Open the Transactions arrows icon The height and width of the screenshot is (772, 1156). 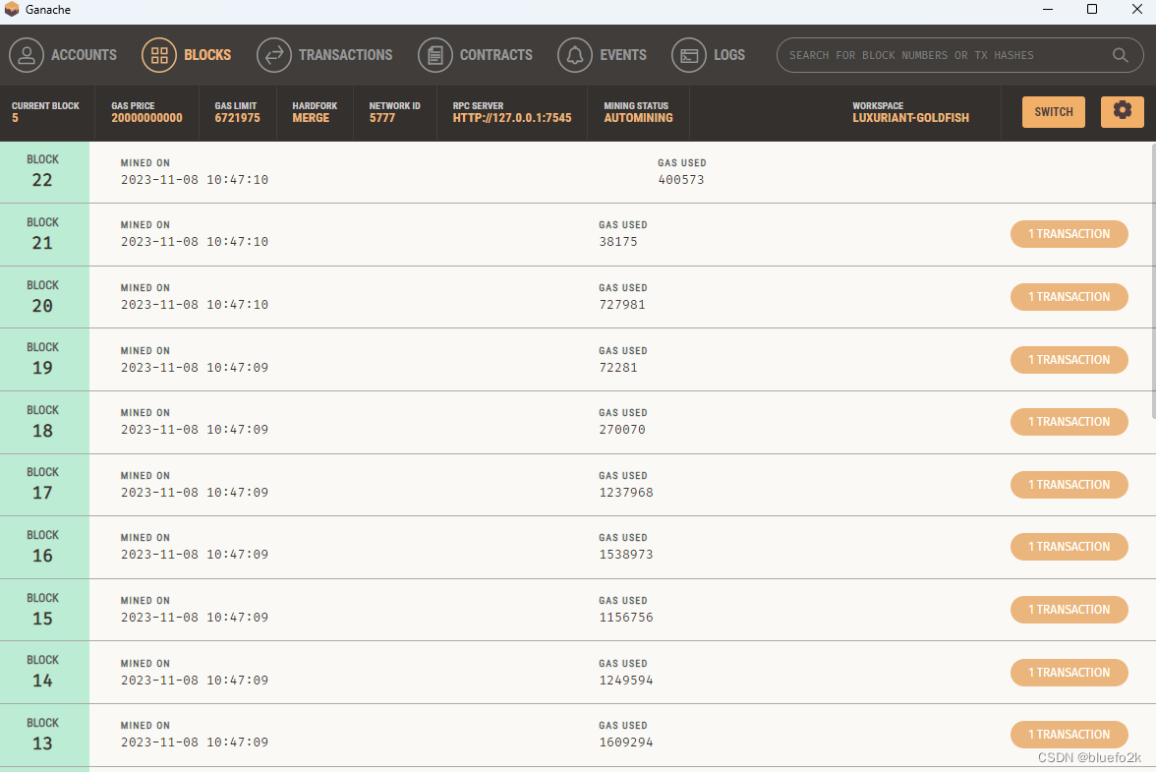(274, 55)
